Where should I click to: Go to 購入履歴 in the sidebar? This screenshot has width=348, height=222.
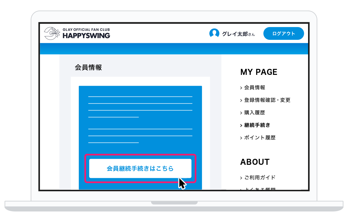255,113
